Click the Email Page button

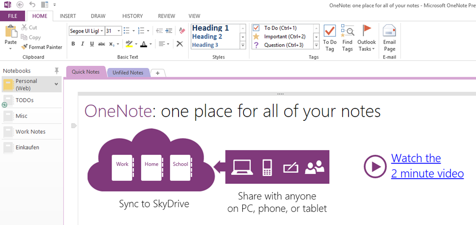[x=390, y=38]
